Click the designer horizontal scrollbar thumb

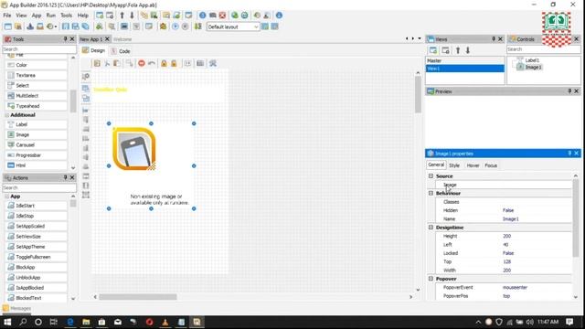(138, 297)
